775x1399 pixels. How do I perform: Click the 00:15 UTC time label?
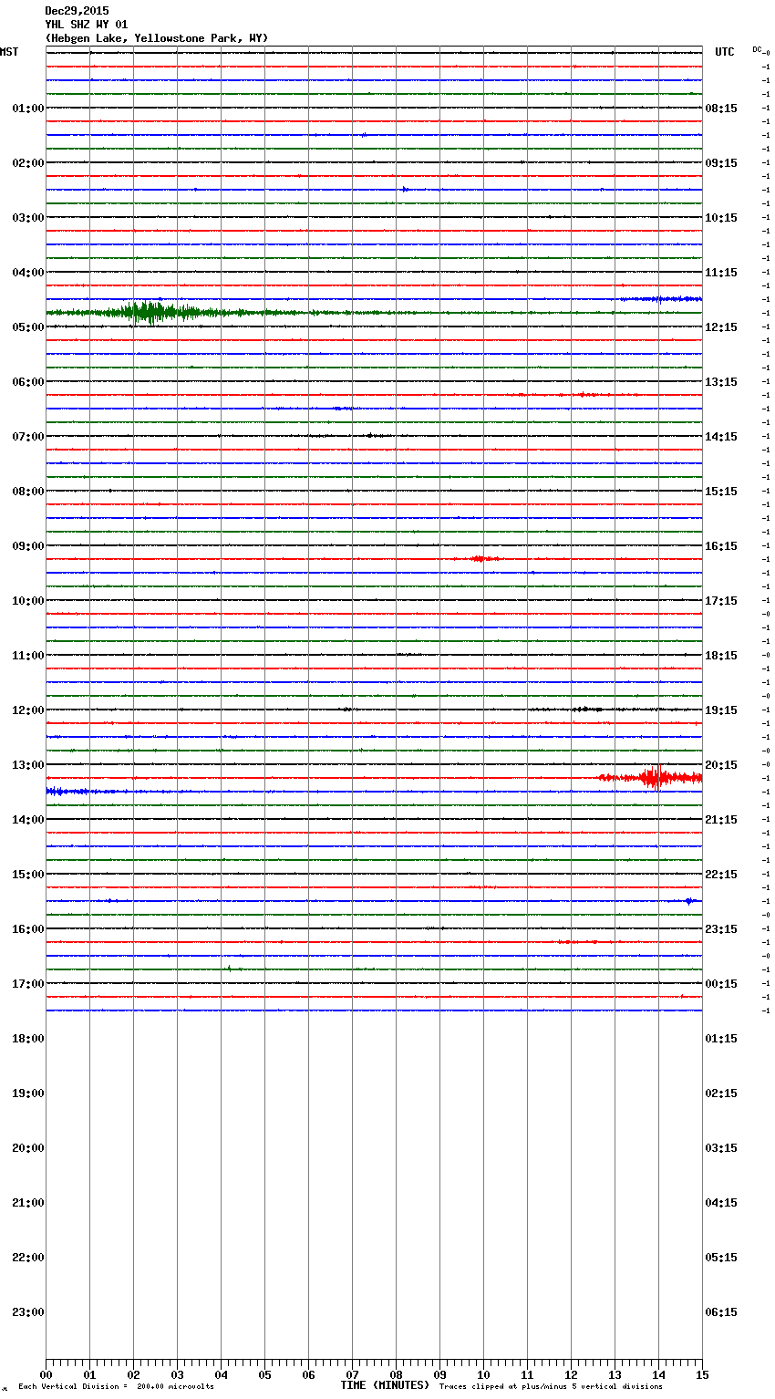click(x=721, y=984)
